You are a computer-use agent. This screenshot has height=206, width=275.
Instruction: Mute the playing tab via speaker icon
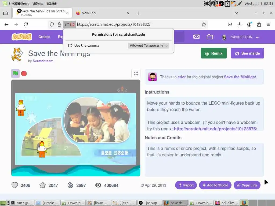19,11
